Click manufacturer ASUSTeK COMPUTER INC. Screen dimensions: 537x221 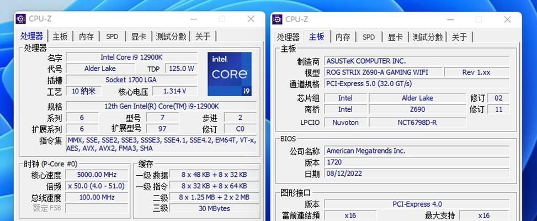(x=417, y=61)
